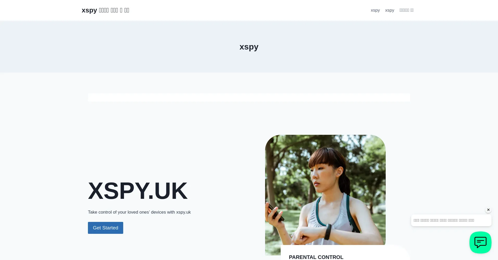Go to the xspy site title link
Screen dimensions: 498x260
pyautogui.click(x=105, y=10)
